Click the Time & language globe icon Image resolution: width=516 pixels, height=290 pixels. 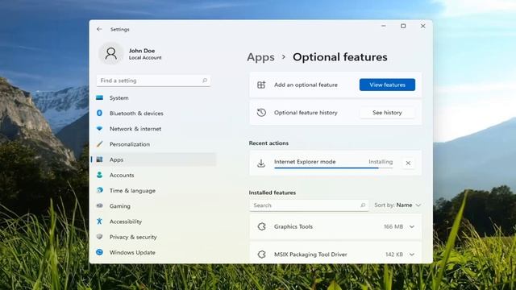pos(99,190)
